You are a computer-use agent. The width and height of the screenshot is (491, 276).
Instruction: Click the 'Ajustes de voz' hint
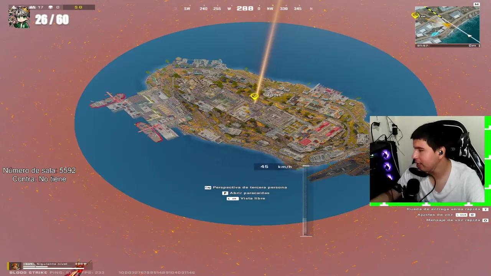click(x=436, y=215)
